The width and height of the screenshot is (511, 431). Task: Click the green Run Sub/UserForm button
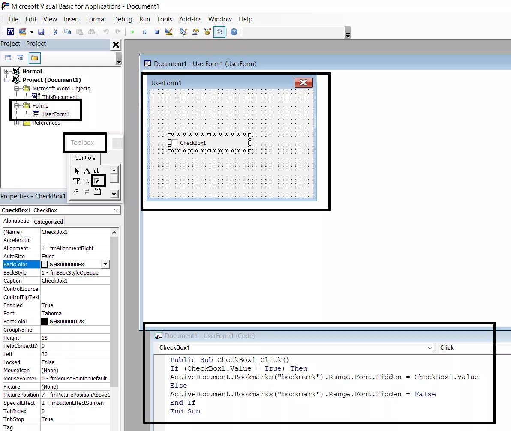click(x=132, y=32)
